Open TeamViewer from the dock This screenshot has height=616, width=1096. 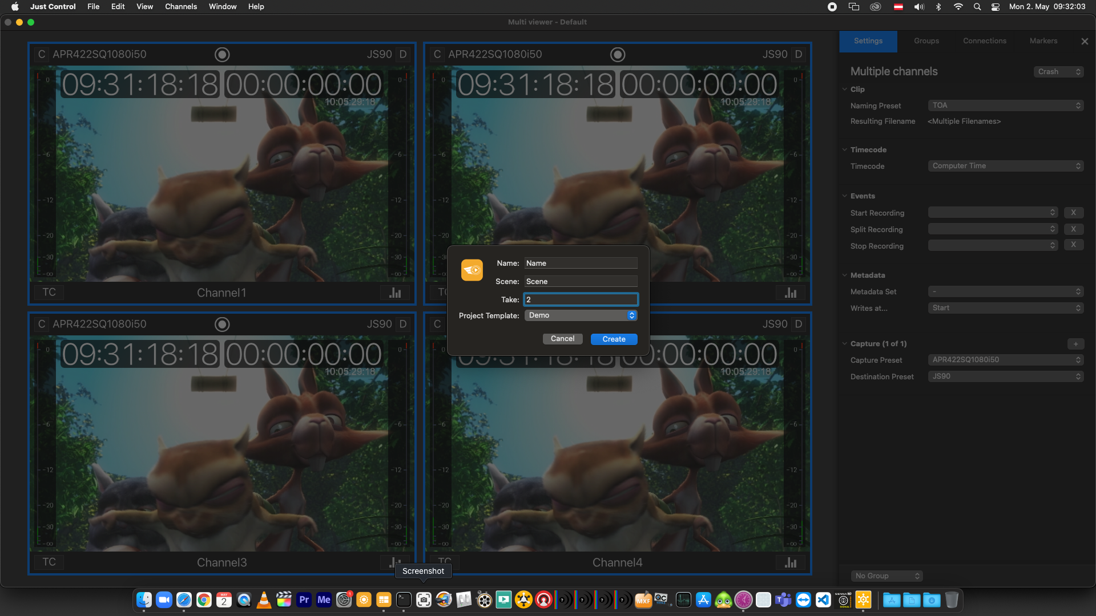click(803, 600)
